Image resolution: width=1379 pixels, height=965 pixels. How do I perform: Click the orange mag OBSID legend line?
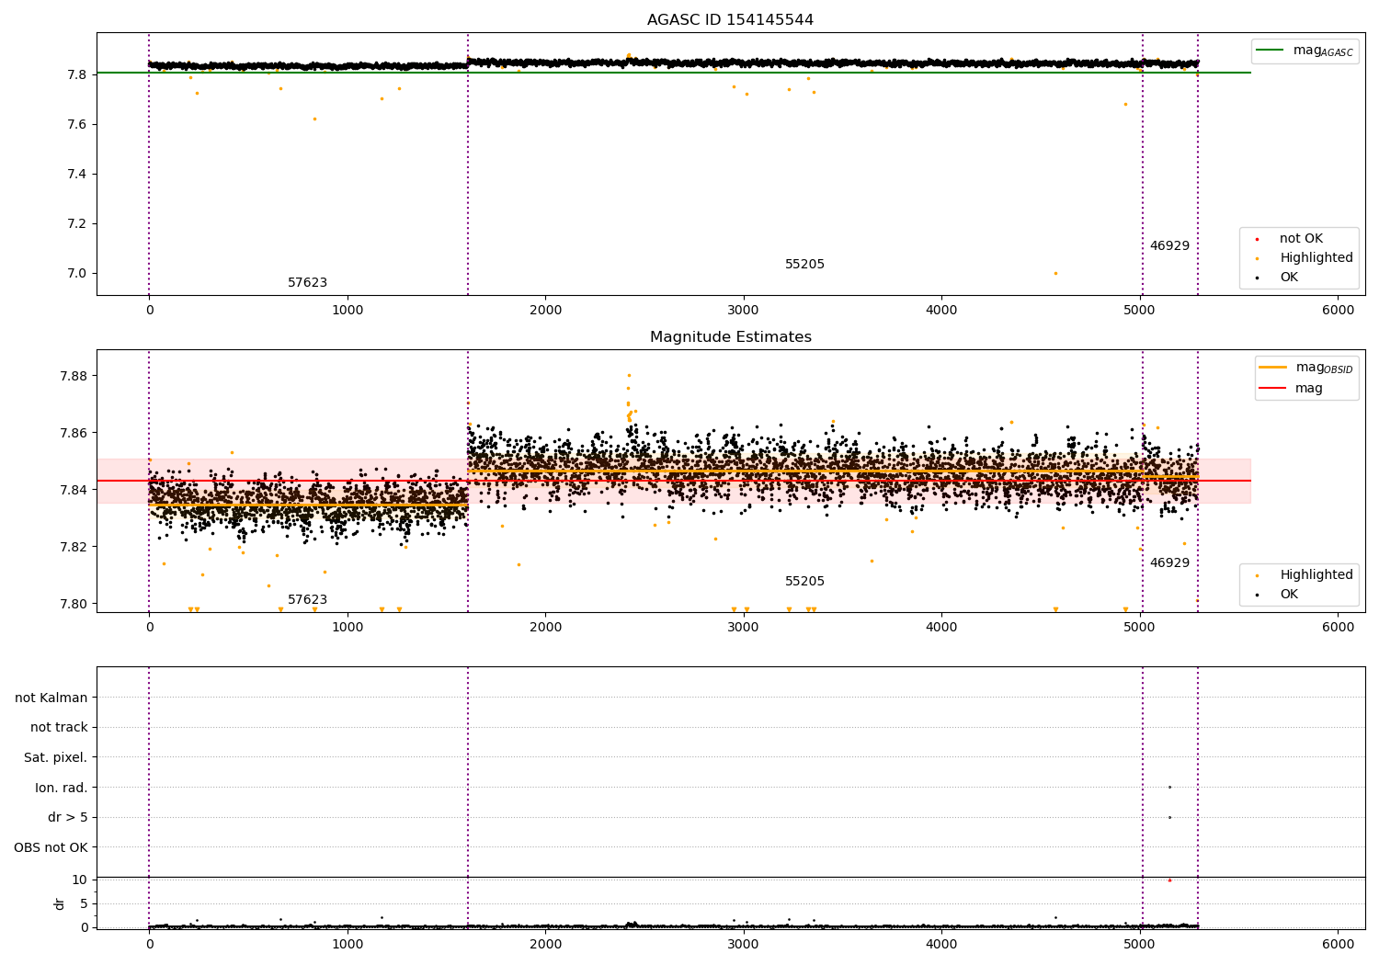click(x=1272, y=368)
